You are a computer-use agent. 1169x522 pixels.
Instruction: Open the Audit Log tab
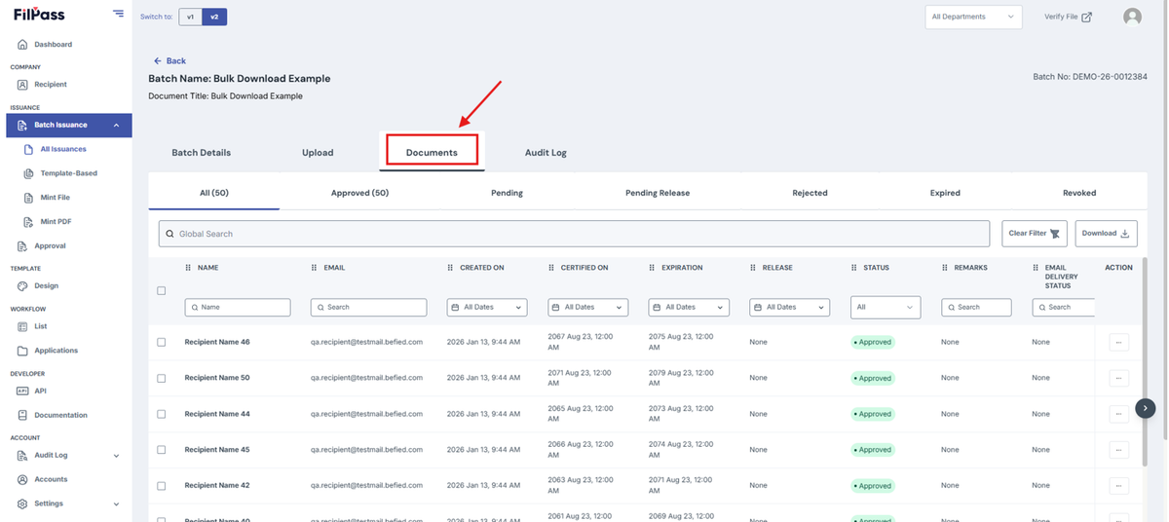click(546, 153)
